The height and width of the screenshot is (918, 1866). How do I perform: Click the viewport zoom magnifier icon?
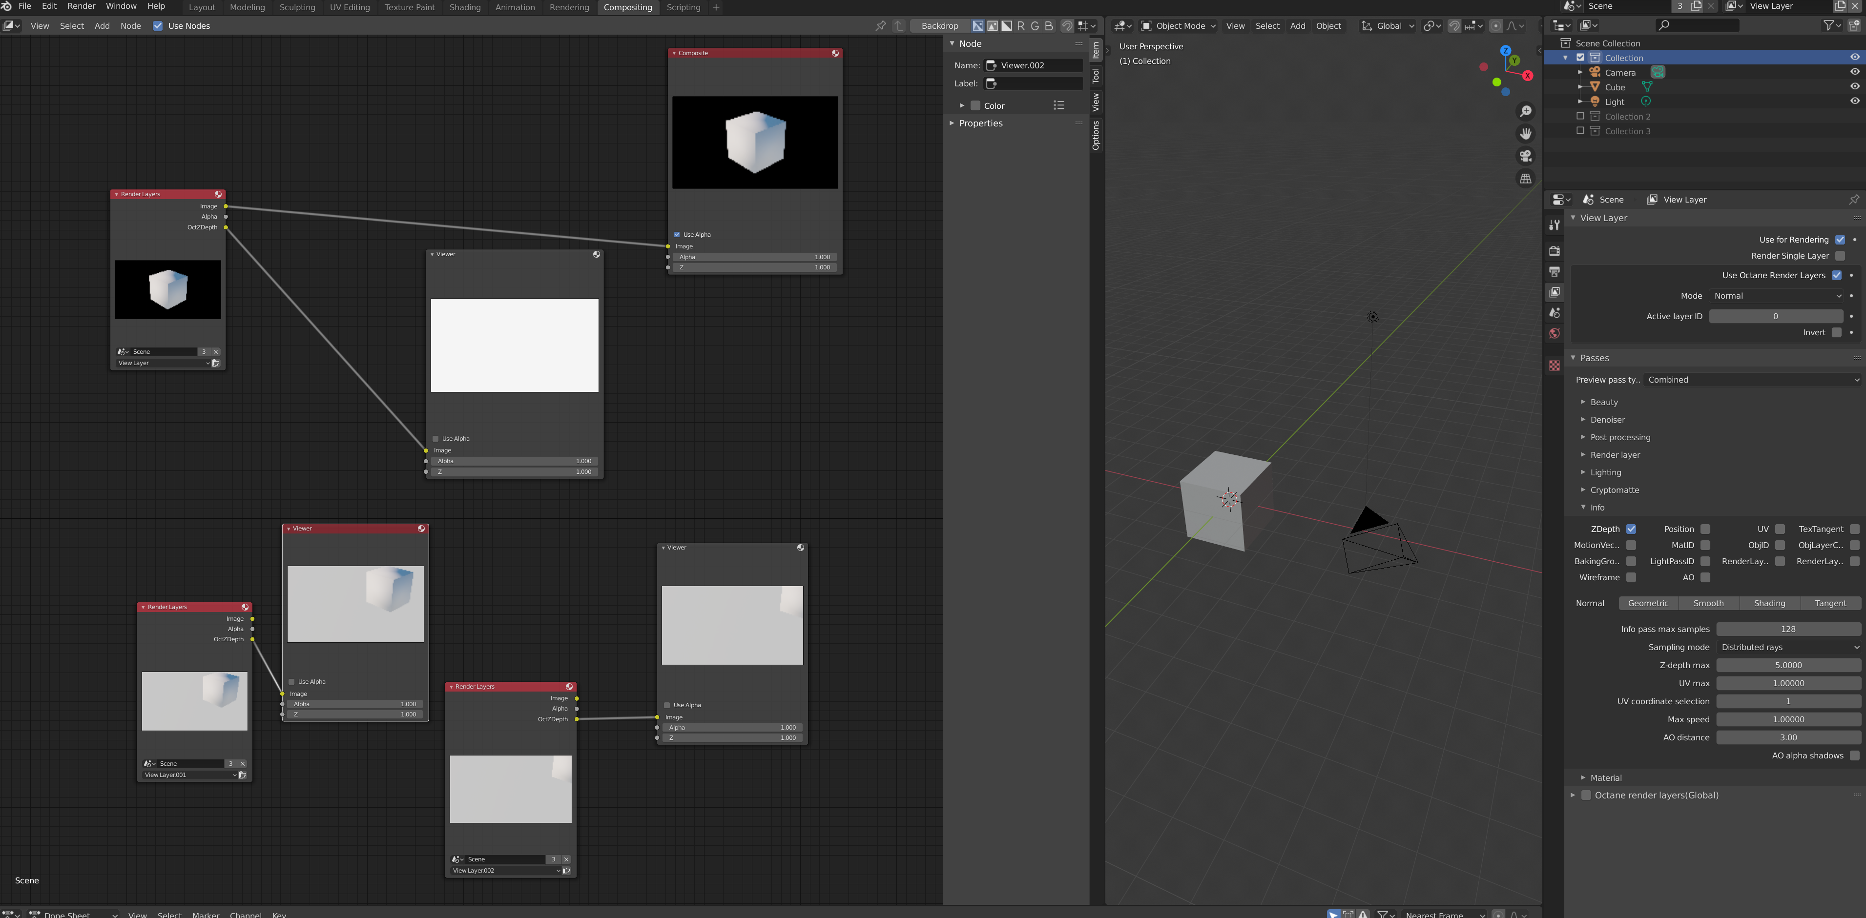(x=1526, y=111)
